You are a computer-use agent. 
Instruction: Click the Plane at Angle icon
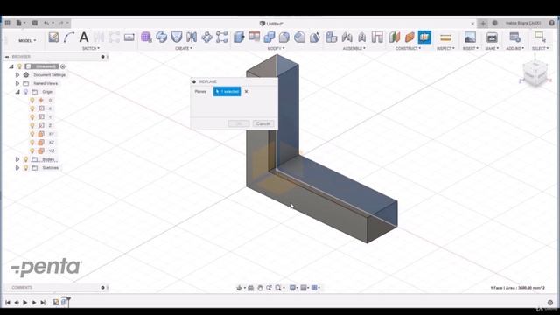click(x=409, y=37)
